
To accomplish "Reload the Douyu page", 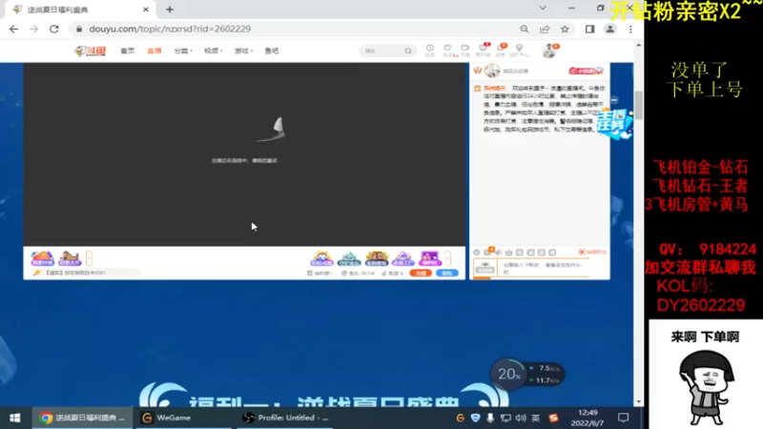I will point(54,30).
